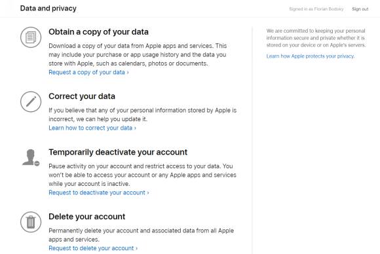Image resolution: width=380 pixels, height=254 pixels.
Task: Click the privacy commitment paragraph in sidebar
Action: pos(316,38)
